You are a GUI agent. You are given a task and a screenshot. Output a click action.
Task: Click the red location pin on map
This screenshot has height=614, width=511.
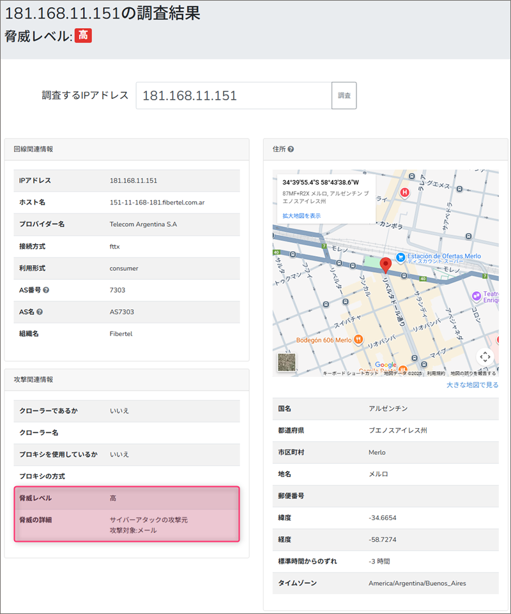tap(385, 265)
